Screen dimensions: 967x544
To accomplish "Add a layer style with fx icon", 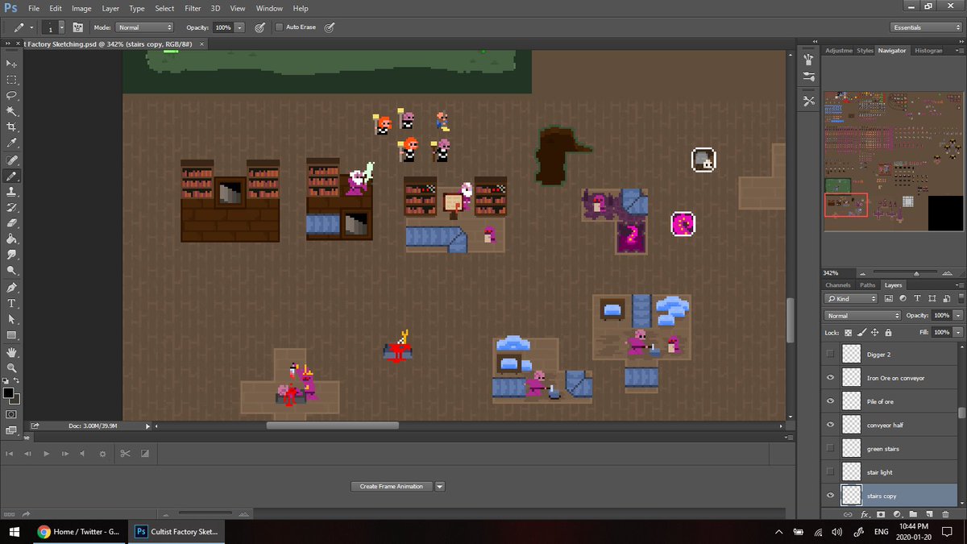I will pyautogui.click(x=865, y=514).
